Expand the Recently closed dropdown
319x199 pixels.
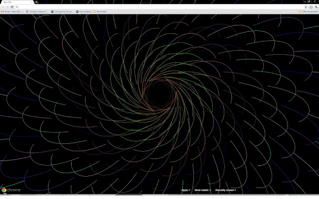[x=226, y=190]
